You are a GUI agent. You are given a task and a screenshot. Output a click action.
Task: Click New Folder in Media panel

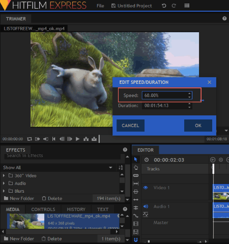click(x=19, y=239)
